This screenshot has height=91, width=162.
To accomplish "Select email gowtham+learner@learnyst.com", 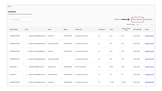I will click(37, 82).
